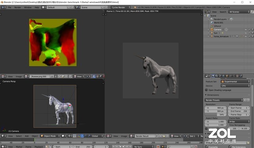Adjust the resolution percentage 54% slider
This screenshot has width=254, height=148.
point(216,115)
